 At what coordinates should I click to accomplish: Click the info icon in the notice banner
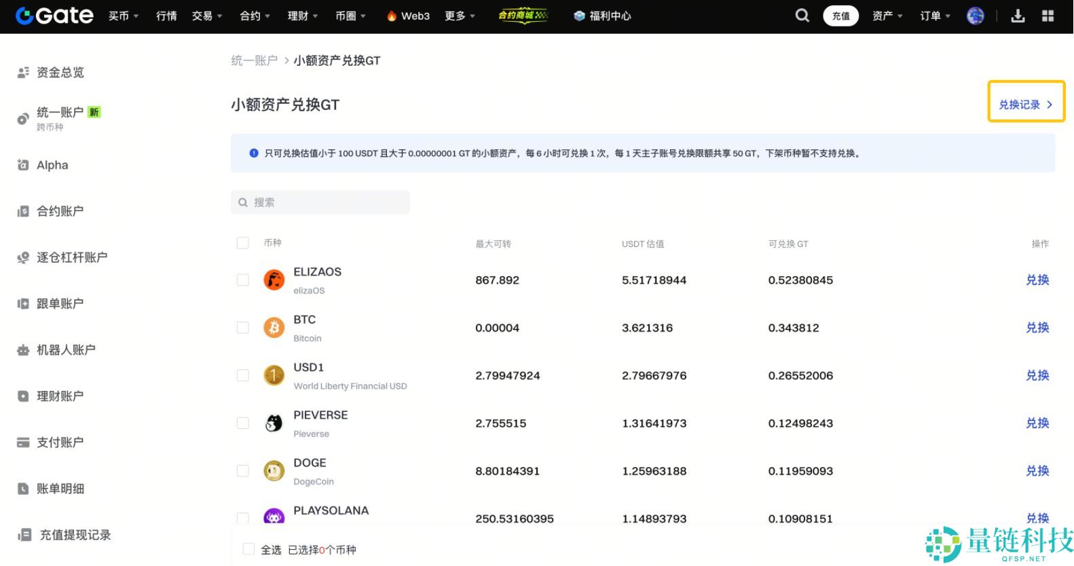[254, 153]
